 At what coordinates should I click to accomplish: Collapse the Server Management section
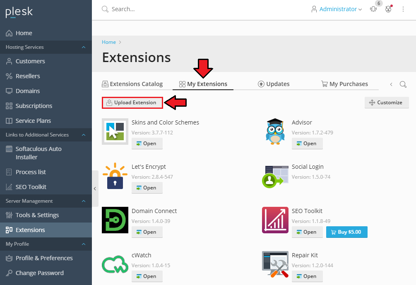(x=46, y=201)
